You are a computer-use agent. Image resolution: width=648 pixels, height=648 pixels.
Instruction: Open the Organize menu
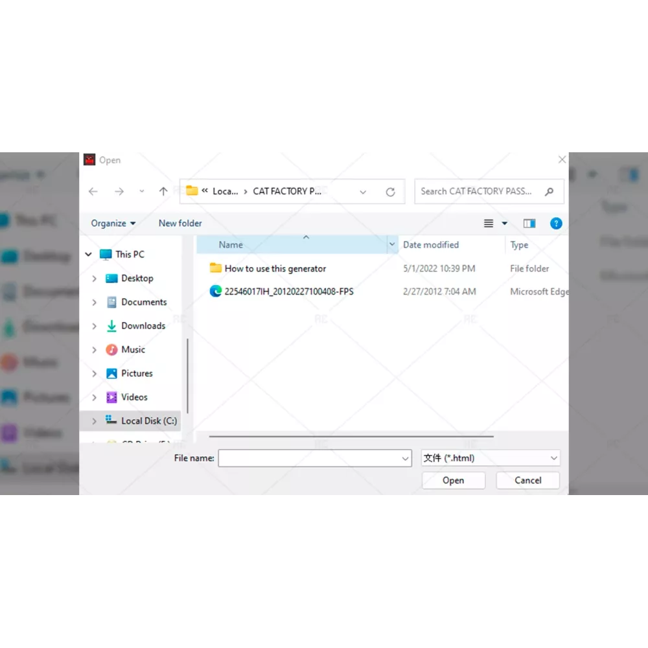coord(113,224)
